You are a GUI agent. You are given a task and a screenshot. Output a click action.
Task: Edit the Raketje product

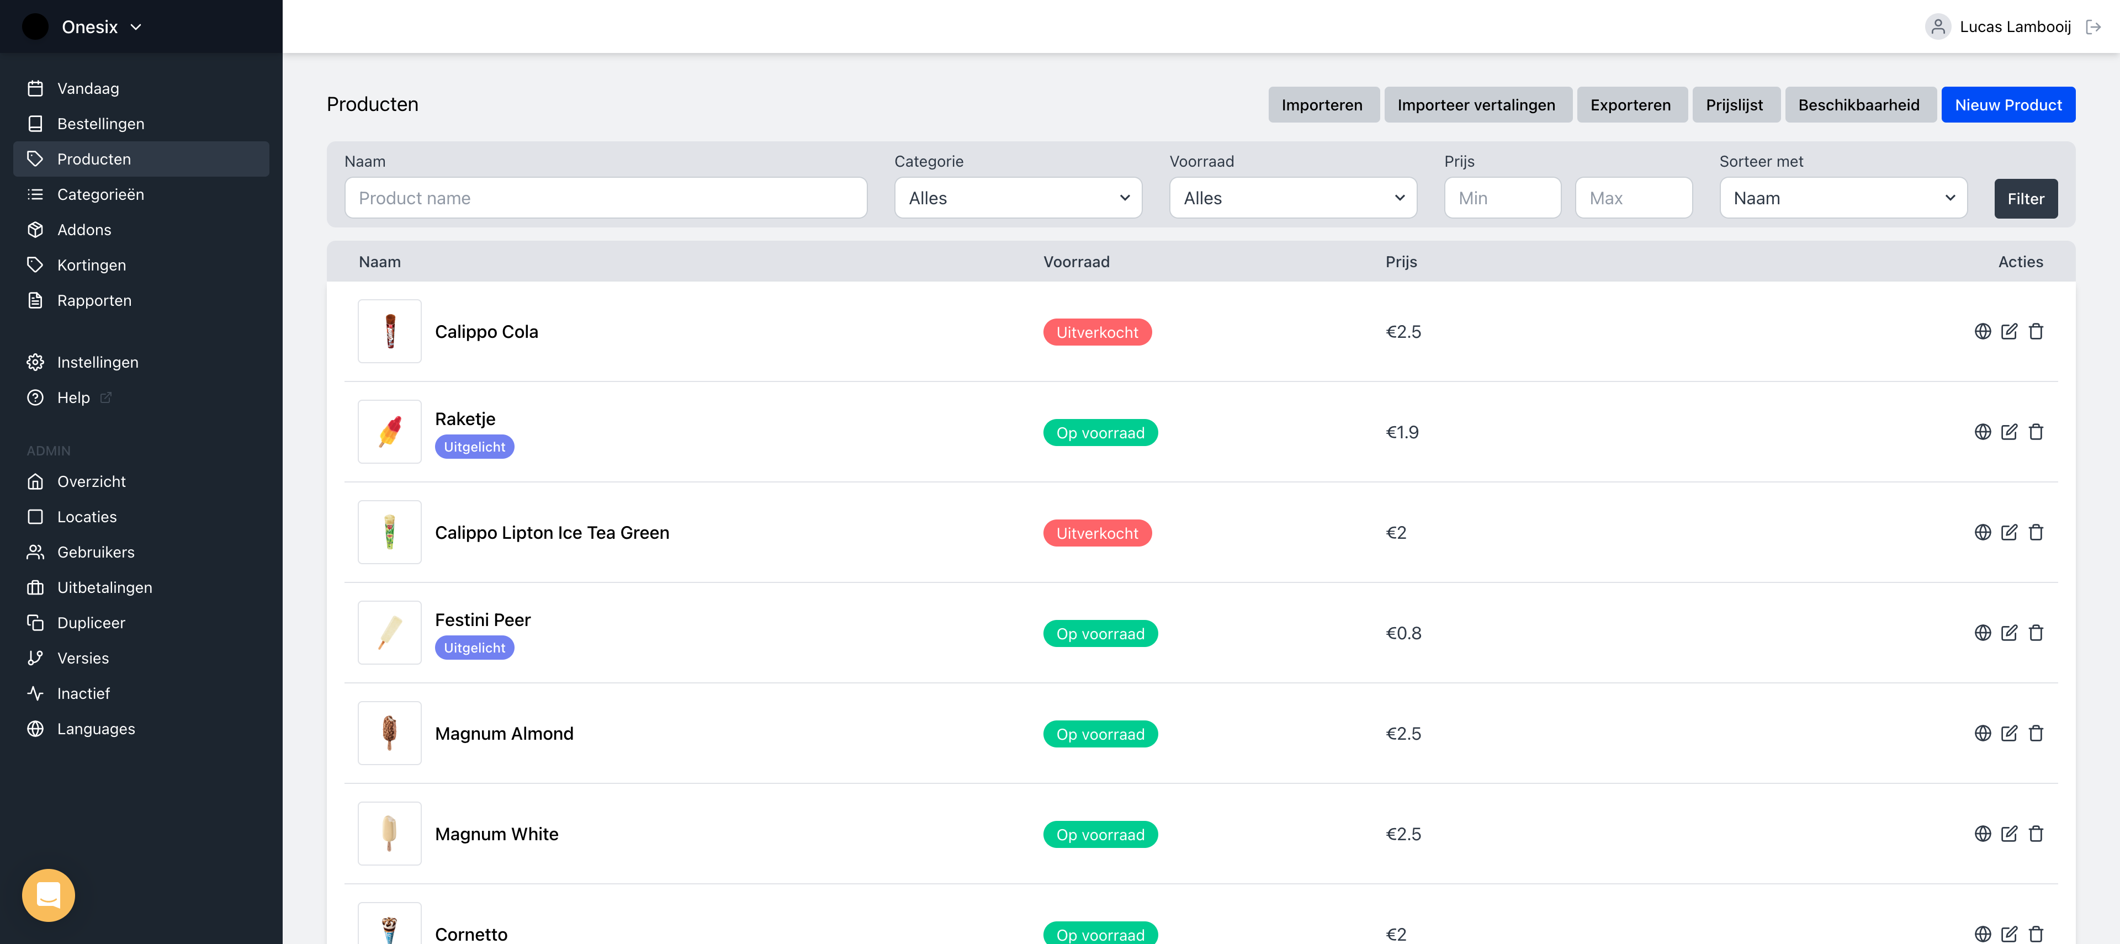[x=2009, y=431]
